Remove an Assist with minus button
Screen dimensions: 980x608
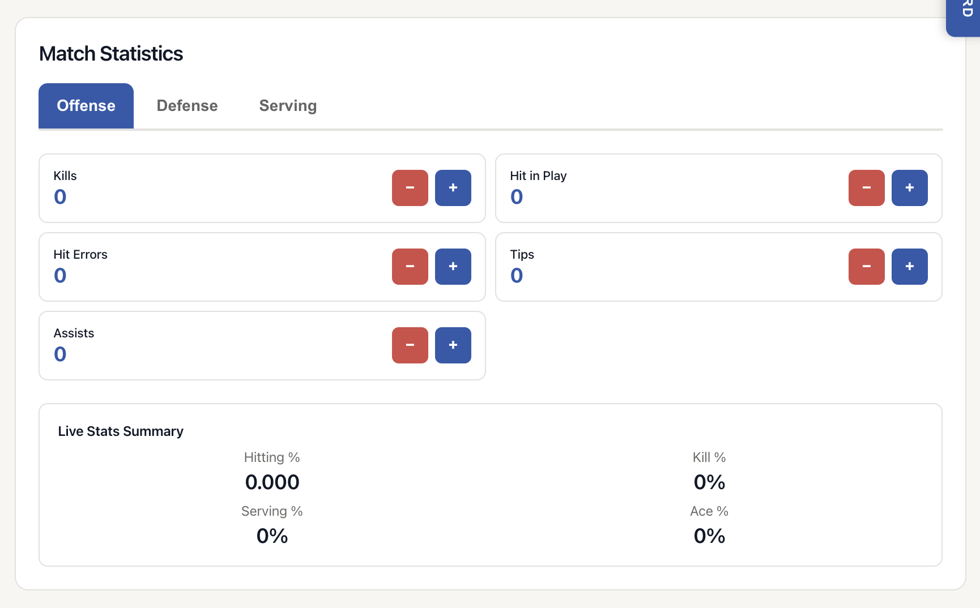click(410, 345)
